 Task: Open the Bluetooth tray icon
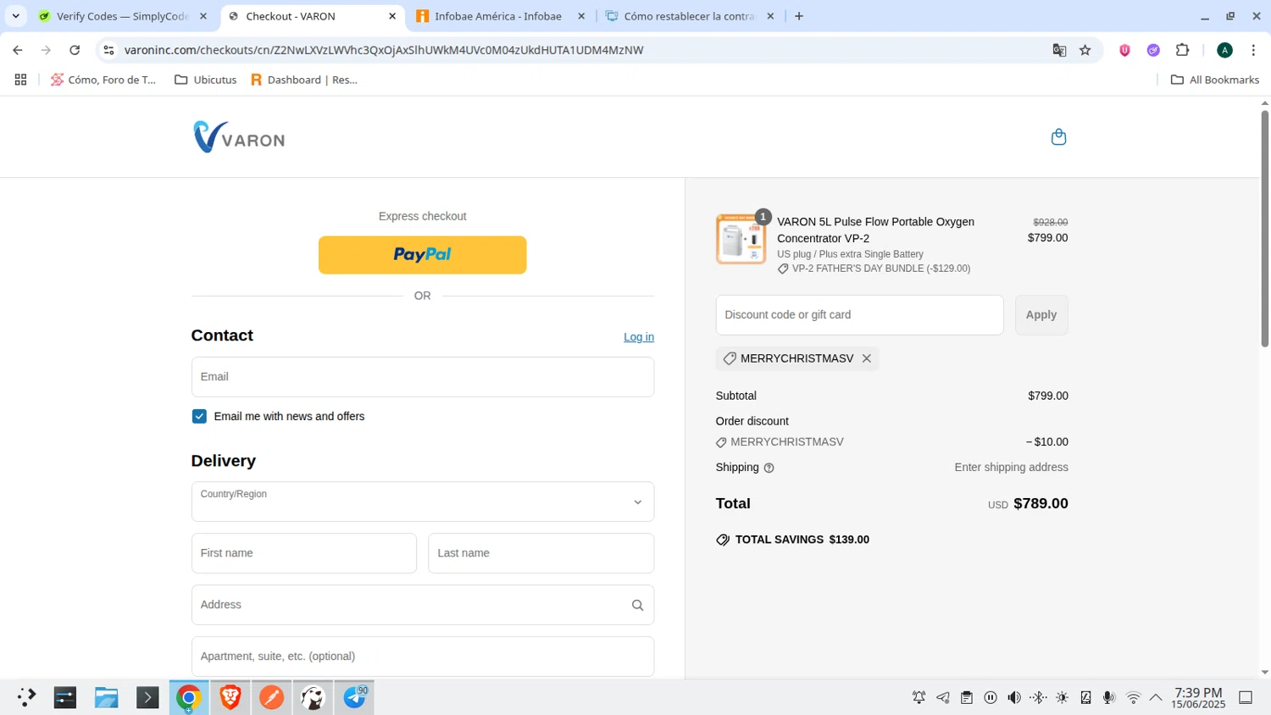pos(1038,697)
